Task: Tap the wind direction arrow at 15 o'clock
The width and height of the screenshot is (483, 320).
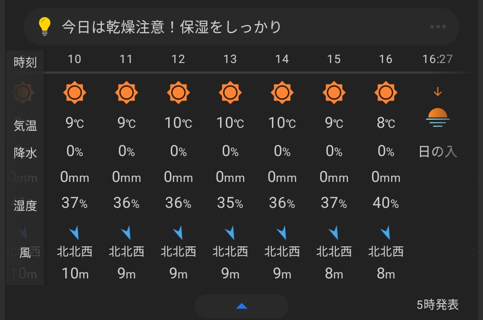Action: pyautogui.click(x=334, y=233)
